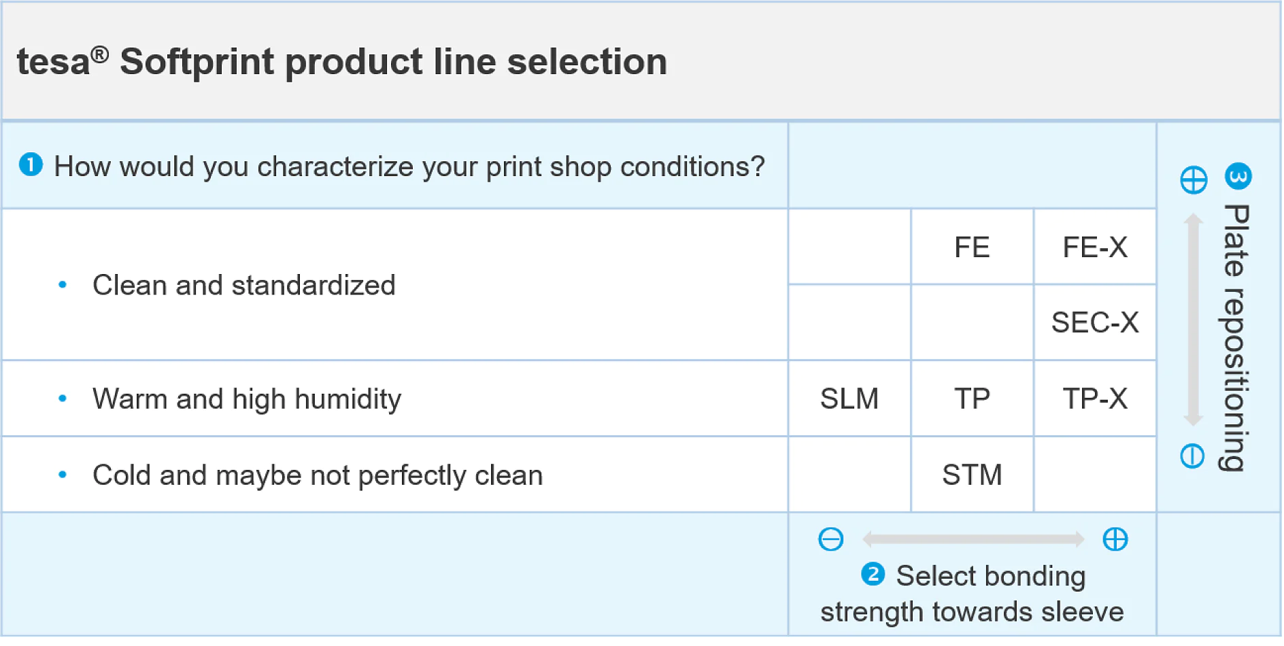Click the plus icon beside bonding strength arrow

[x=1115, y=539]
